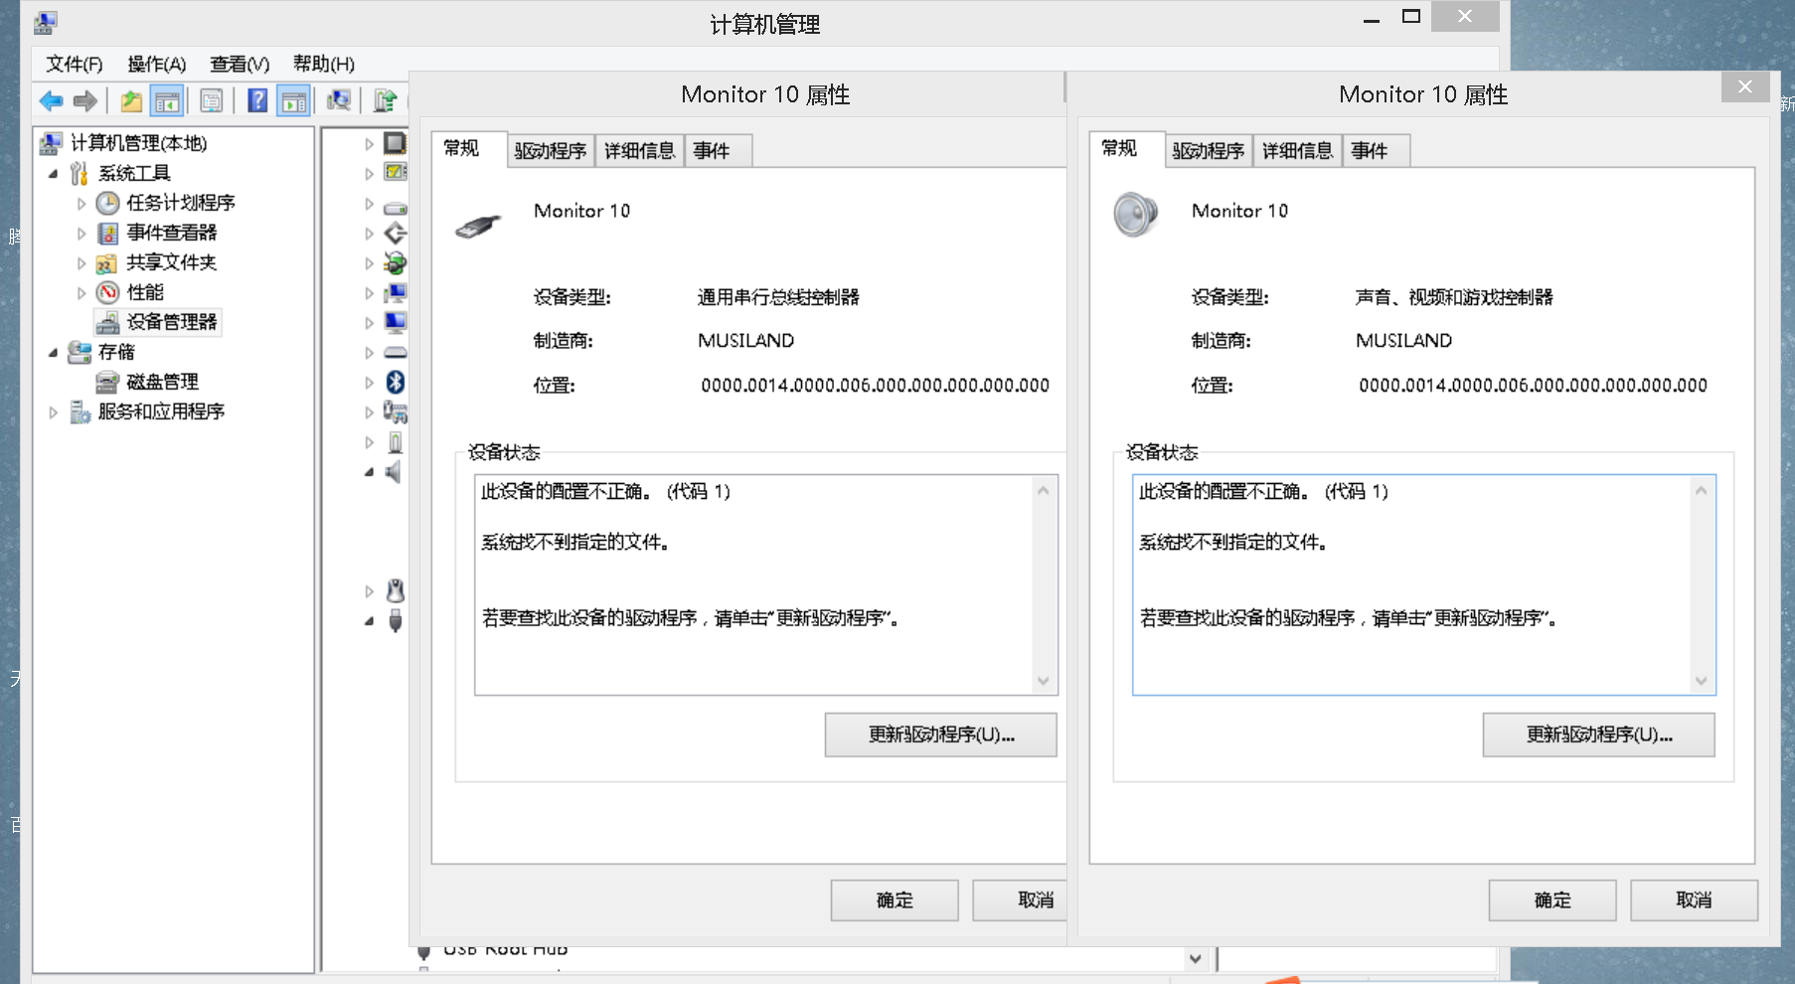Click 更新驱动程序(U) in the left dialog
The image size is (1795, 984).
click(939, 735)
